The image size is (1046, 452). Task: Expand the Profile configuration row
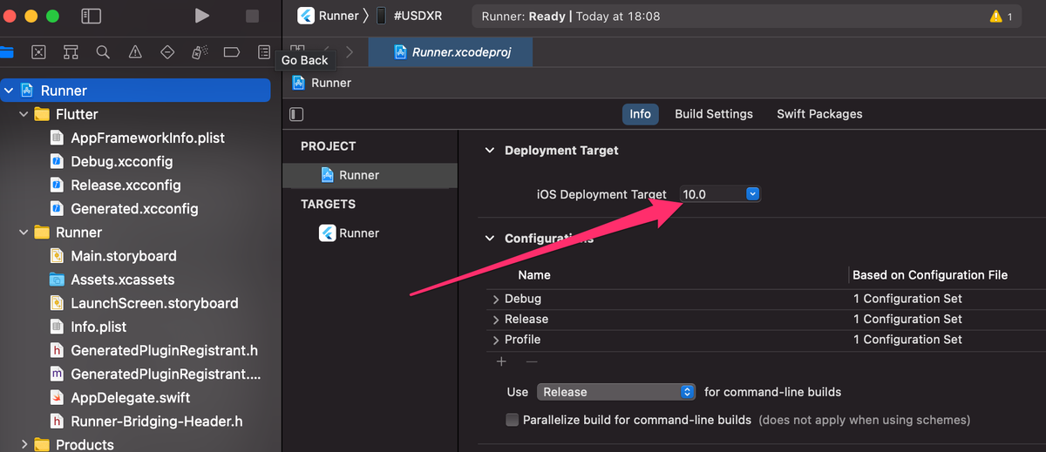click(x=496, y=340)
